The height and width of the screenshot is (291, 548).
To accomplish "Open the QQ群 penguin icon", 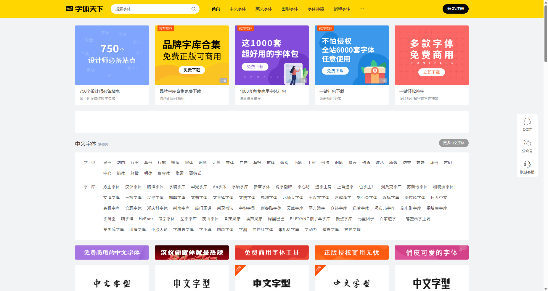I will tap(527, 122).
